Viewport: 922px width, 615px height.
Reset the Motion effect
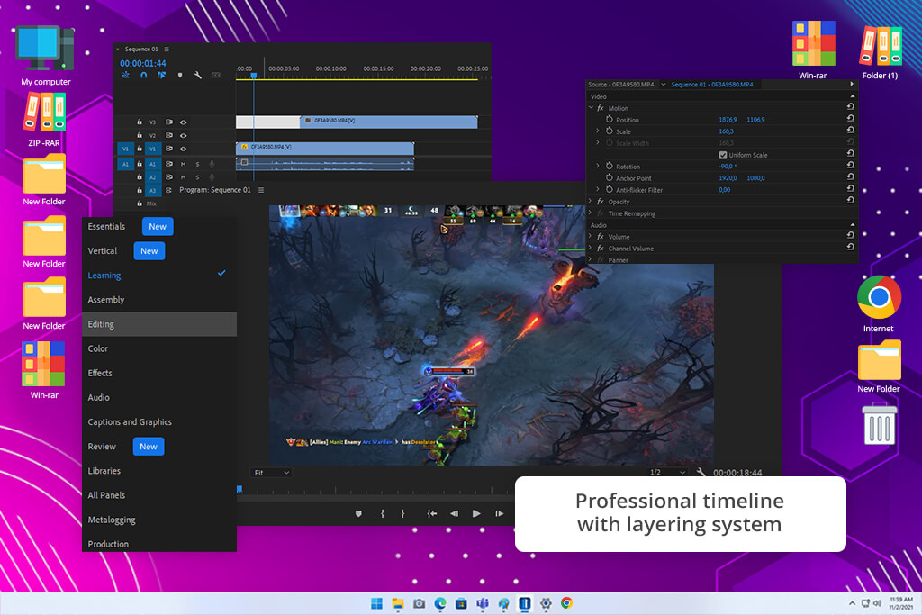[x=850, y=107]
